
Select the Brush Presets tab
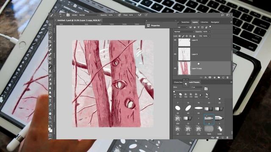click(194, 82)
